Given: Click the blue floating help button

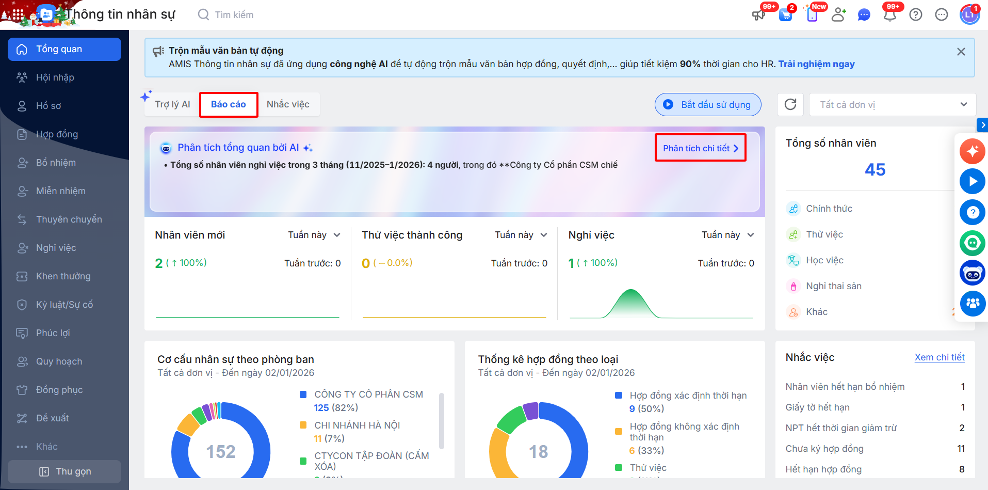Looking at the screenshot, I should pos(973,212).
